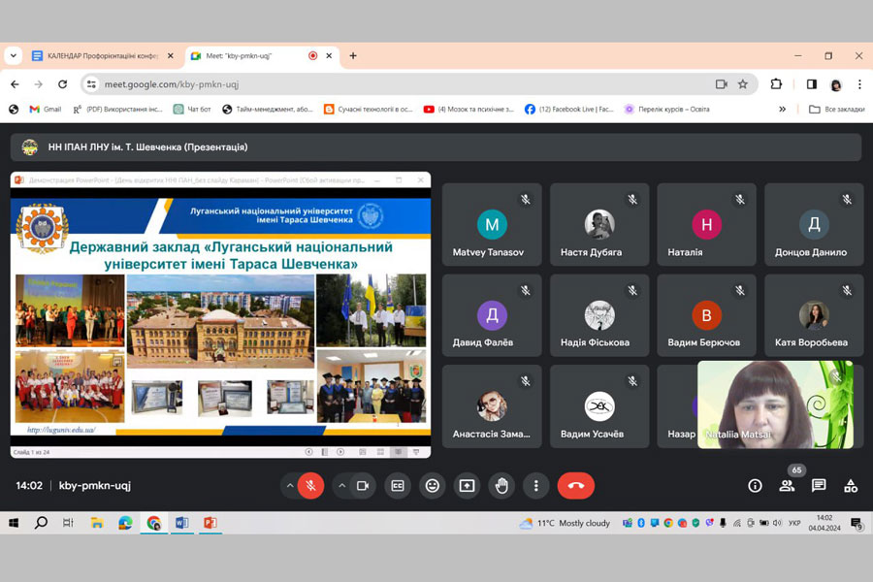Image resolution: width=873 pixels, height=582 pixels.
Task: Open Windows taskbar search
Action: pos(41,523)
